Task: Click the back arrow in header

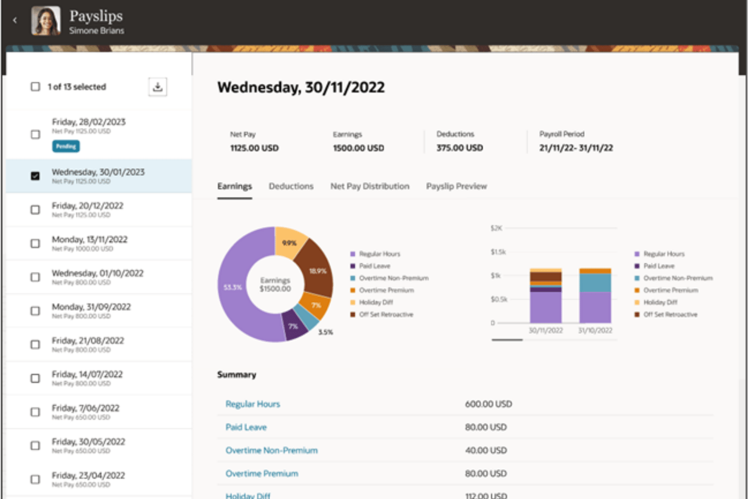Action: pyautogui.click(x=15, y=20)
